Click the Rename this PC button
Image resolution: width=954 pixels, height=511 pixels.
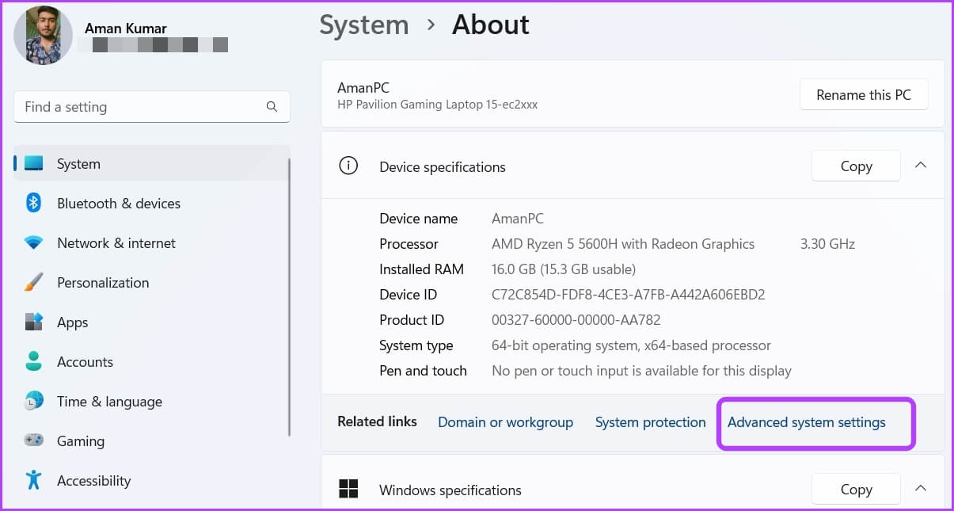[x=864, y=95]
